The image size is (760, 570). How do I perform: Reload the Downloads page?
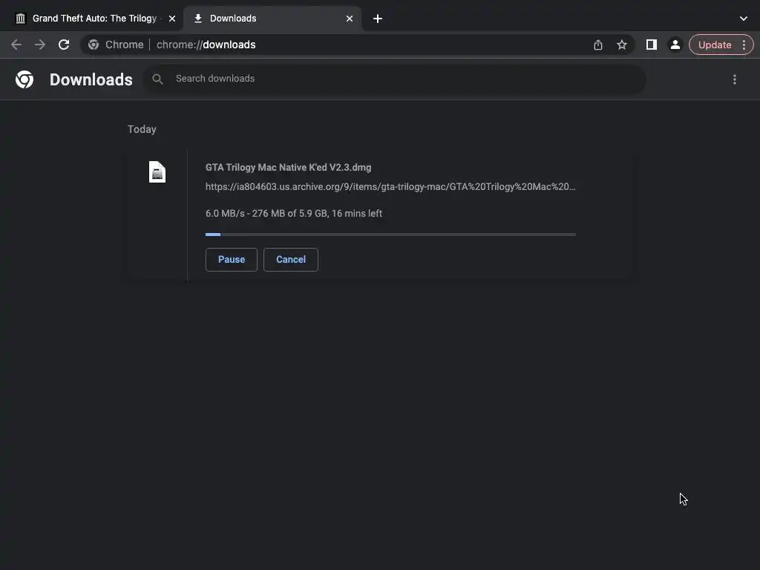pos(64,45)
